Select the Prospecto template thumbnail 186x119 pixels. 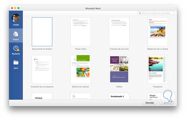[158, 69]
